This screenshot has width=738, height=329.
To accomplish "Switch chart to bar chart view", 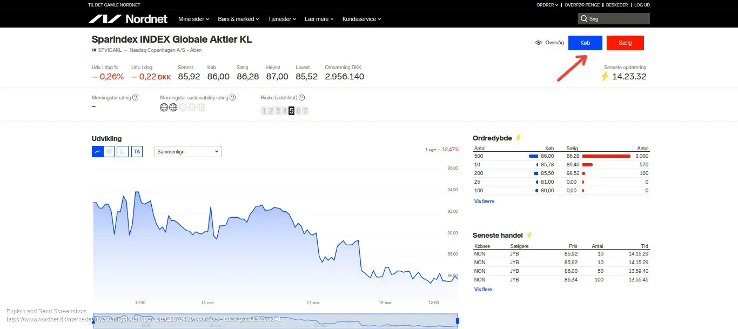I will [123, 152].
